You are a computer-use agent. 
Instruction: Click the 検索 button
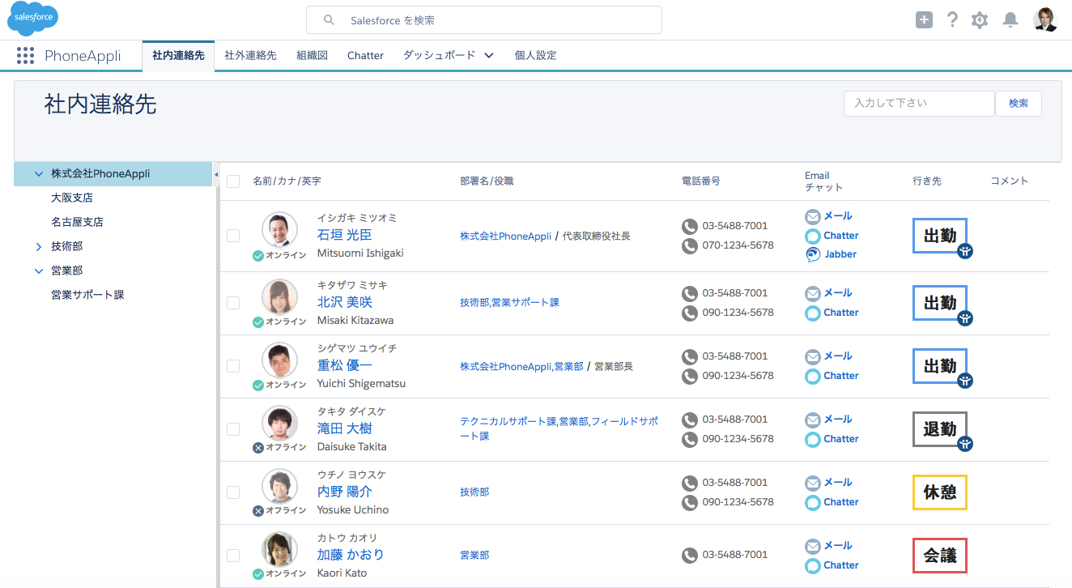click(1019, 104)
